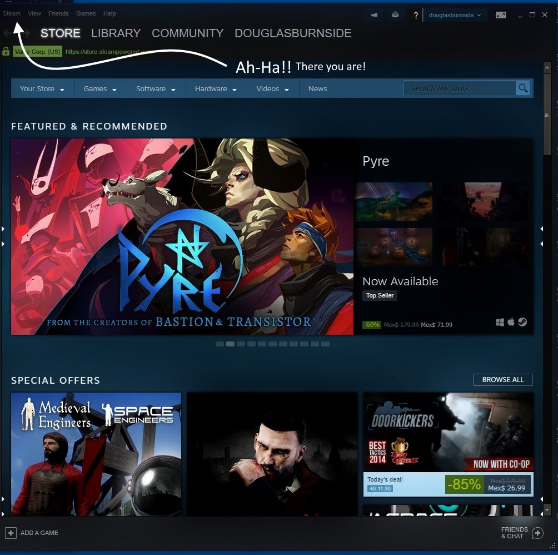
Task: Click the Windows platform icon
Action: coord(500,322)
